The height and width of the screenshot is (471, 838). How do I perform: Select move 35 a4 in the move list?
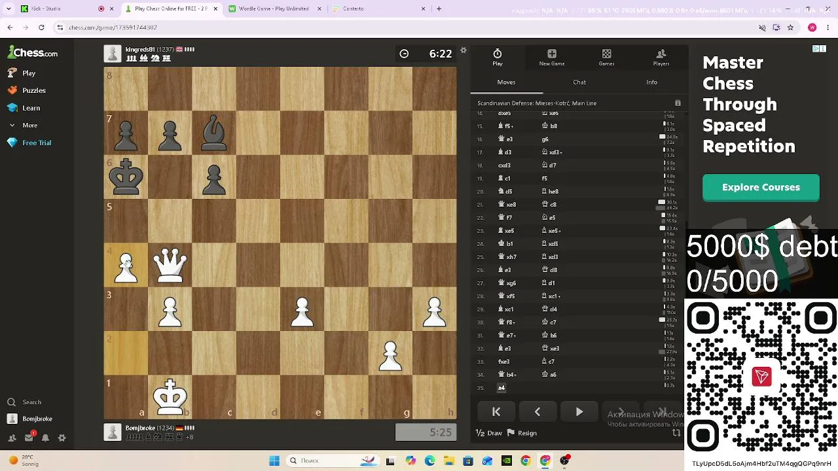pyautogui.click(x=501, y=388)
